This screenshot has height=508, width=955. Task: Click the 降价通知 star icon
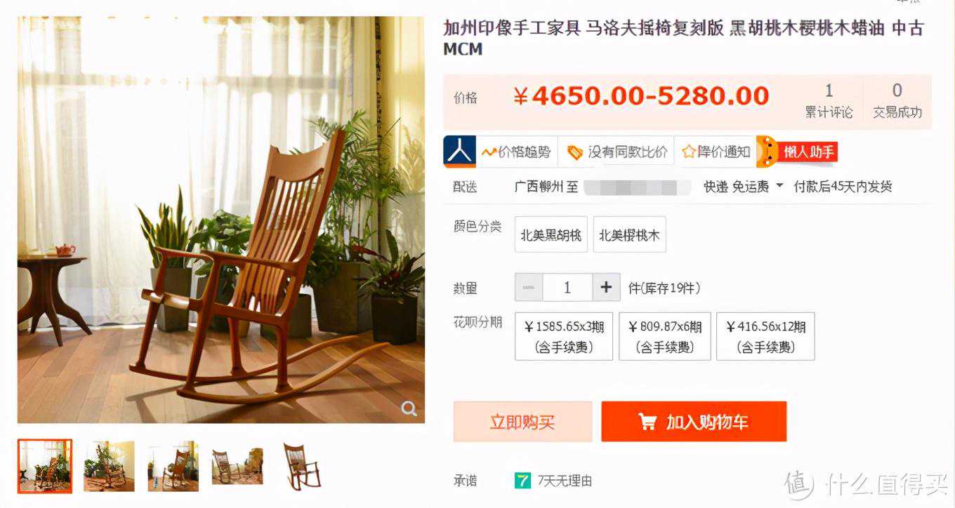pyautogui.click(x=688, y=152)
